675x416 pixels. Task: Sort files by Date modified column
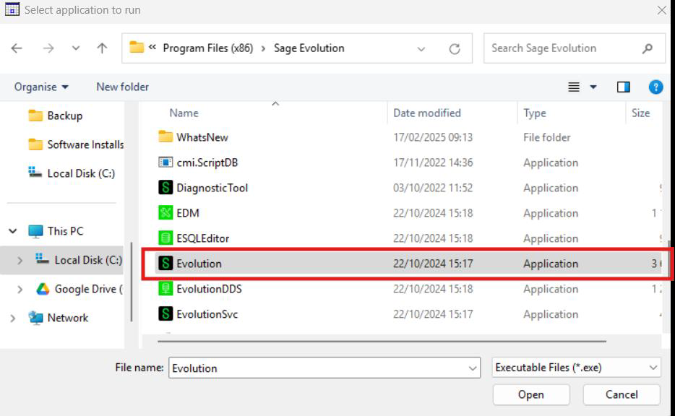coord(426,113)
